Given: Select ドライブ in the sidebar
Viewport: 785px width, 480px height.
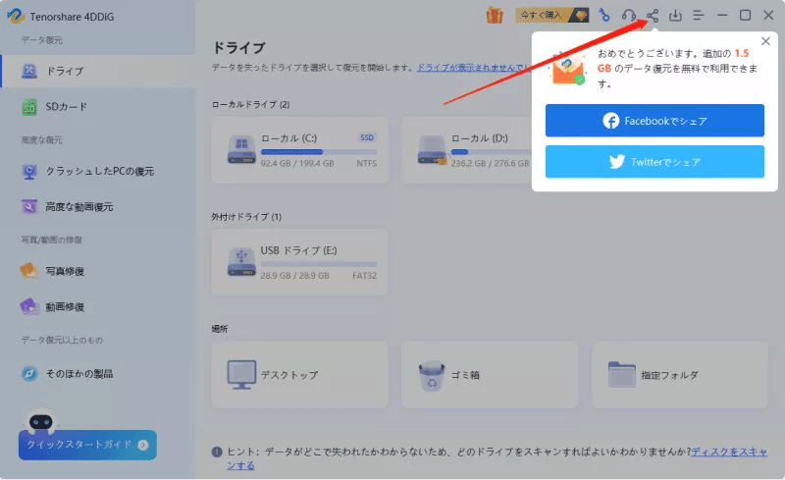Looking at the screenshot, I should coord(98,71).
